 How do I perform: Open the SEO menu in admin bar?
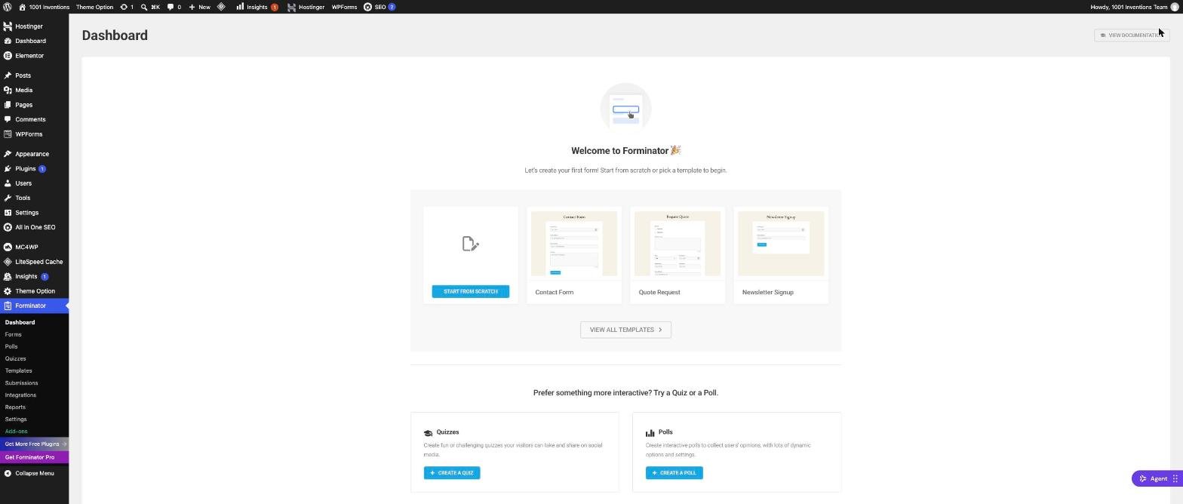click(x=379, y=7)
